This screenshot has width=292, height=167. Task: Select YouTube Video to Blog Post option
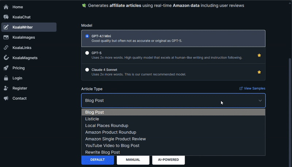(112, 145)
